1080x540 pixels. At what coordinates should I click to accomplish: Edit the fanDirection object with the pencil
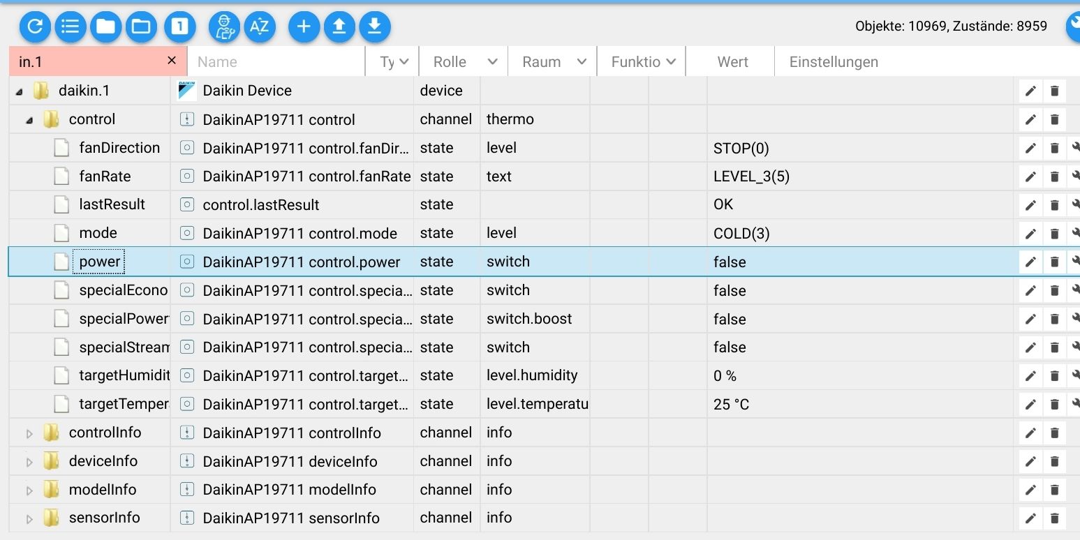1030,148
